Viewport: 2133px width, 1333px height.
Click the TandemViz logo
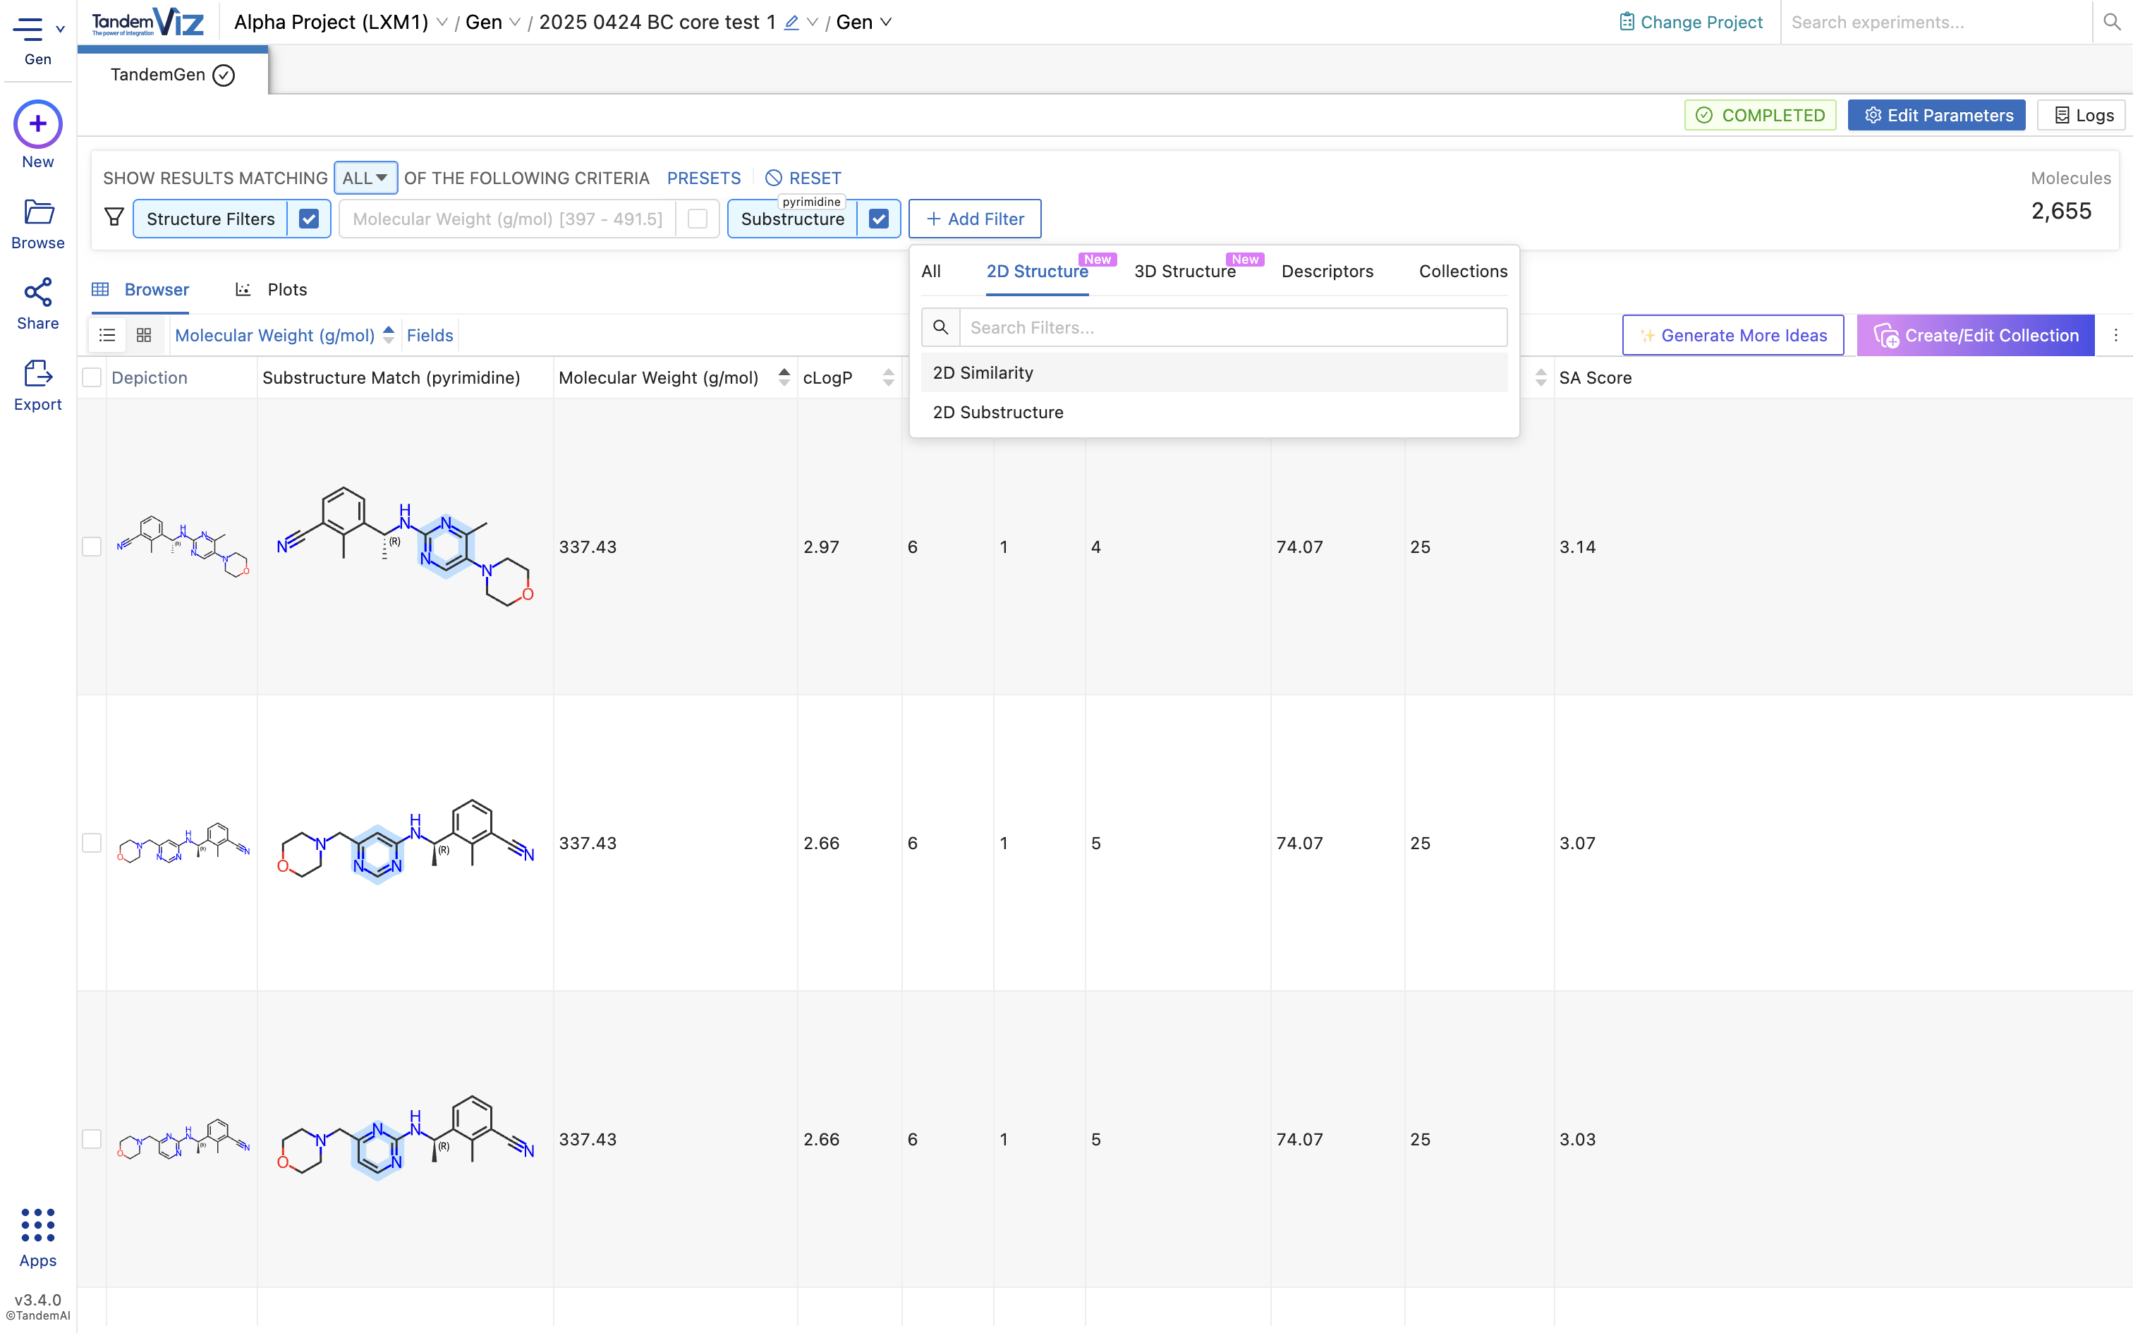tap(147, 22)
